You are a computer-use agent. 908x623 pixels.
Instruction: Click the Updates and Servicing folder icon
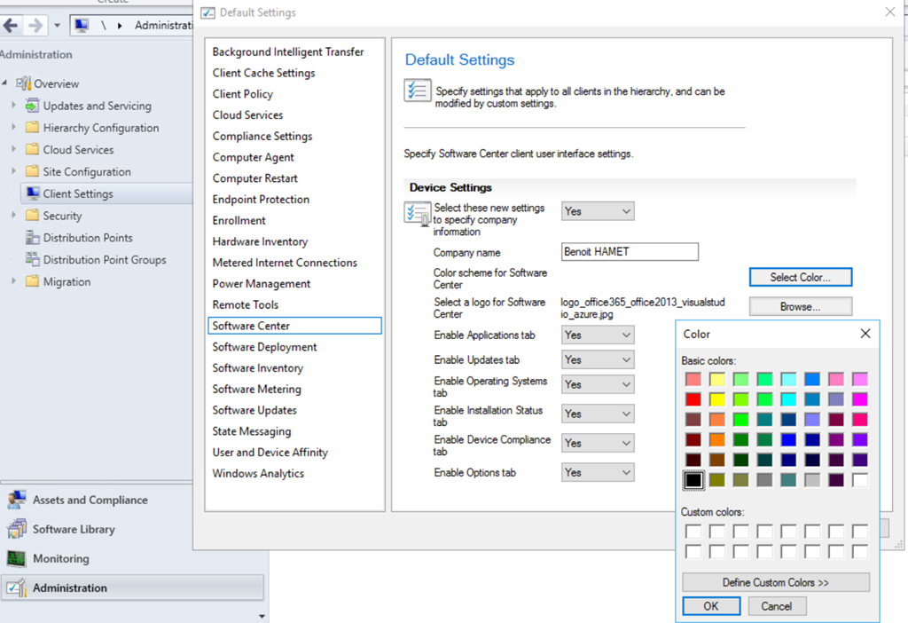[33, 106]
